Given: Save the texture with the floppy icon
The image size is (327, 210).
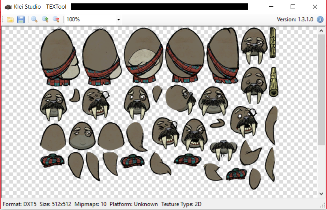Looking at the screenshot, I should pos(21,19).
